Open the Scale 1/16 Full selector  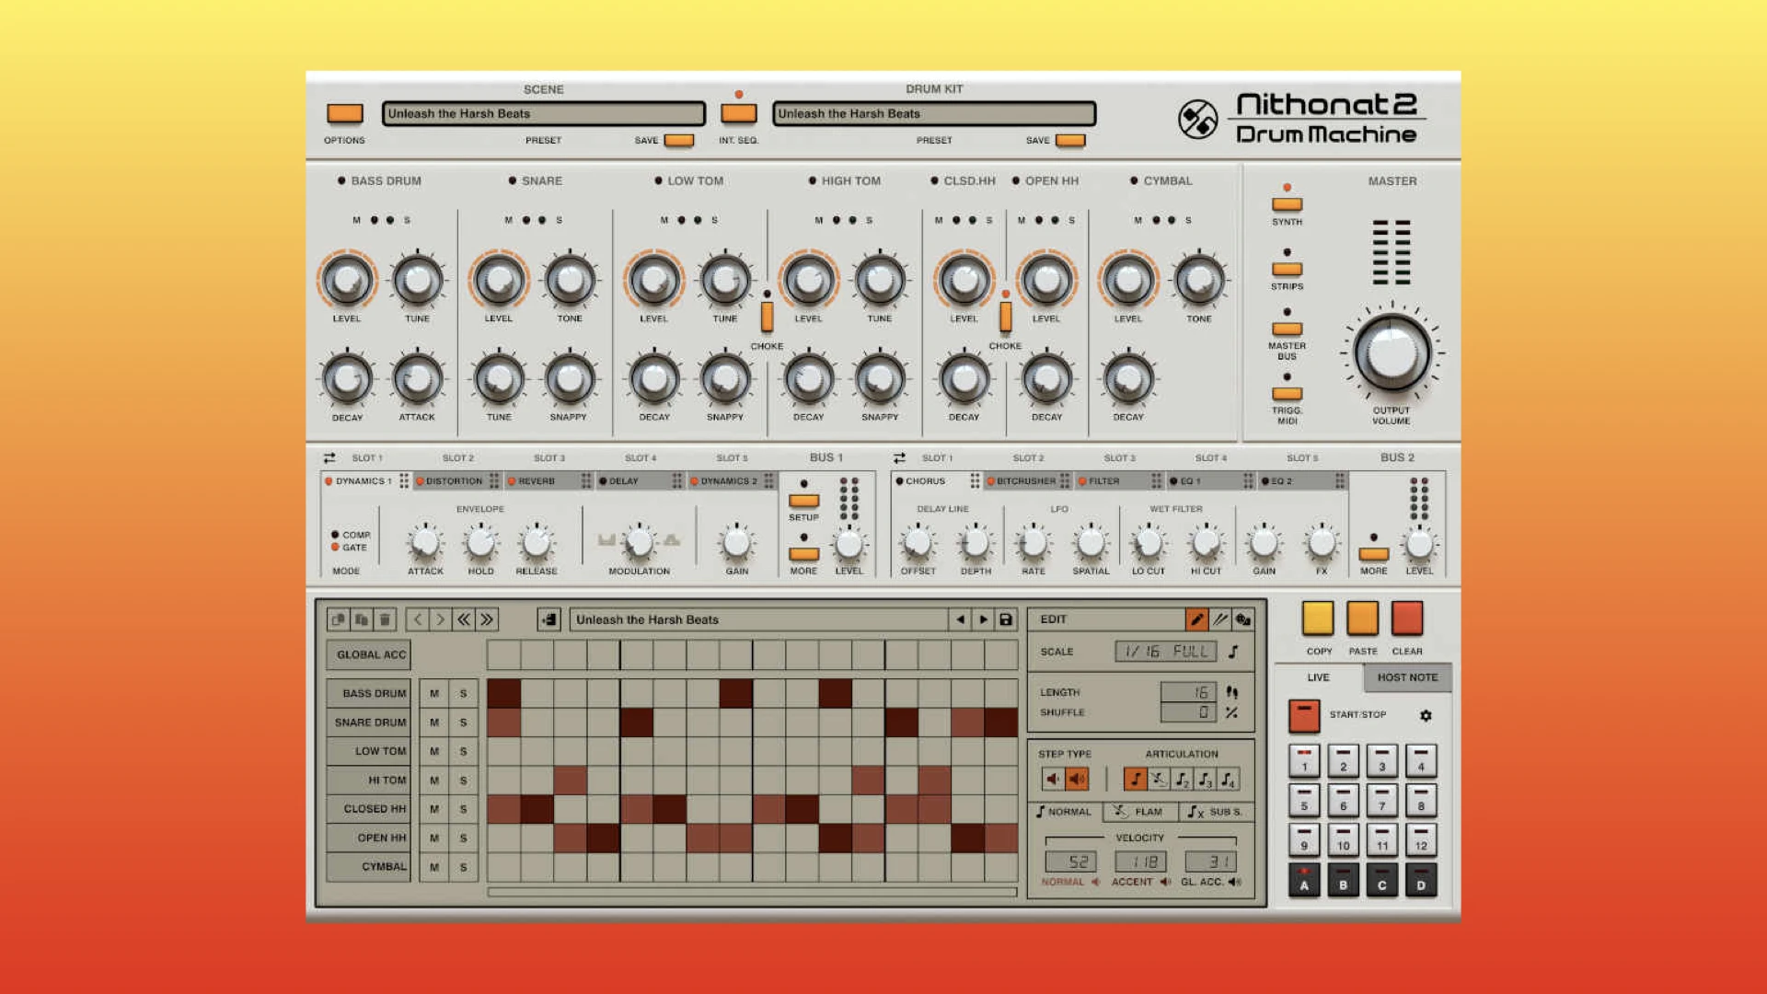[x=1165, y=652]
